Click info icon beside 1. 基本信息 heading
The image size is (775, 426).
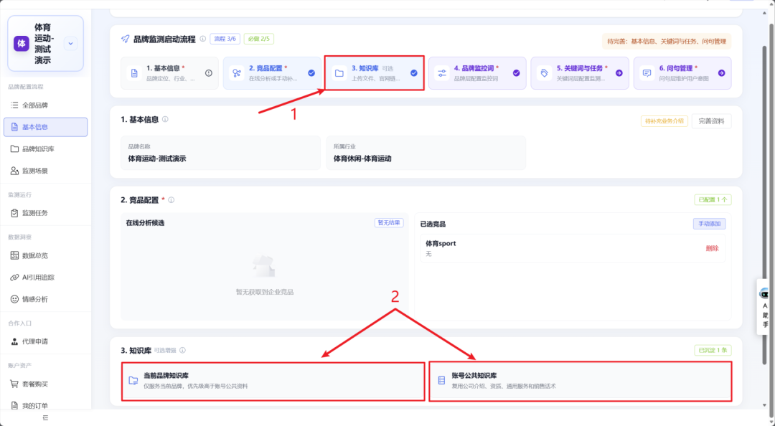click(165, 119)
